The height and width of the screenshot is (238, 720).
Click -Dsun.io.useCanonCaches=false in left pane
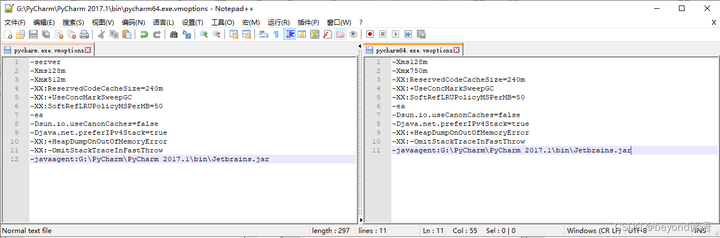click(94, 124)
